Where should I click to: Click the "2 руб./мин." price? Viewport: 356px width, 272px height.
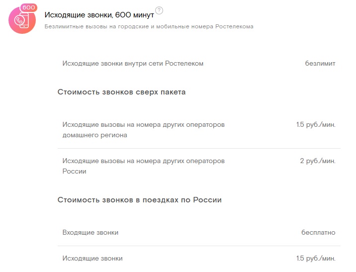coord(318,161)
